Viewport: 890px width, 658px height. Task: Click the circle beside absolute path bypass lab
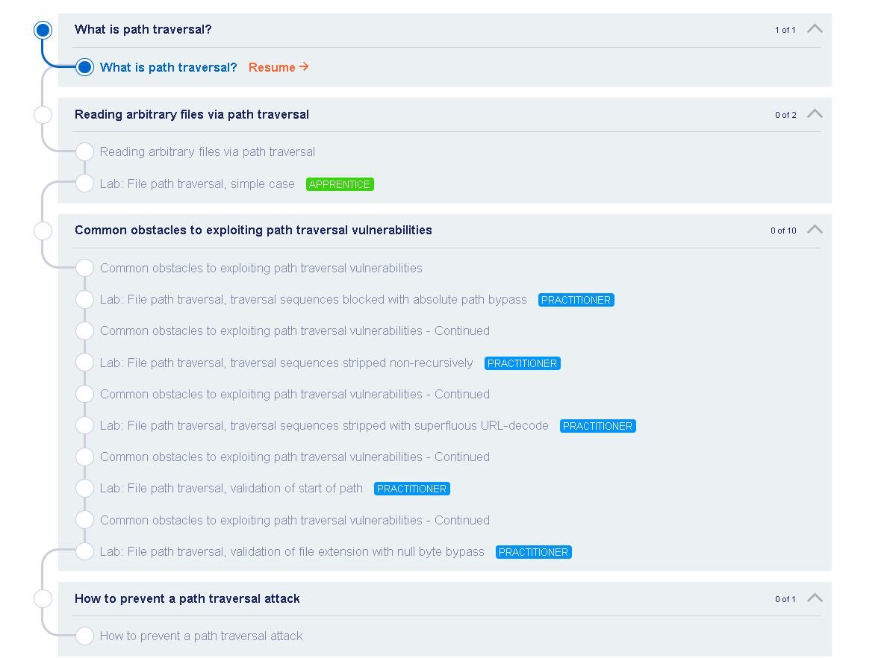click(x=85, y=300)
